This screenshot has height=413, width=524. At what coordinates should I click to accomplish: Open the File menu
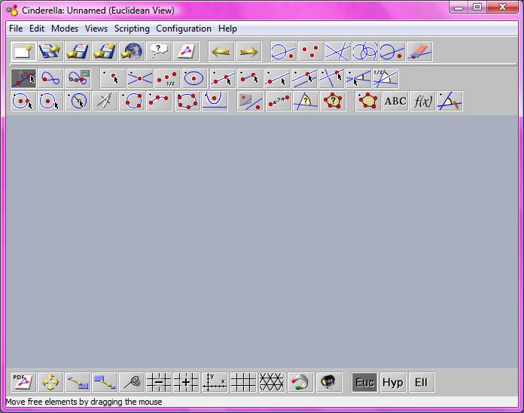pyautogui.click(x=16, y=29)
